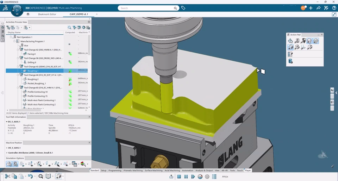Image resolution: width=338 pixels, height=181 pixels.
Task: Click the axis system icon in Action Pad
Action: pyautogui.click(x=303, y=47)
